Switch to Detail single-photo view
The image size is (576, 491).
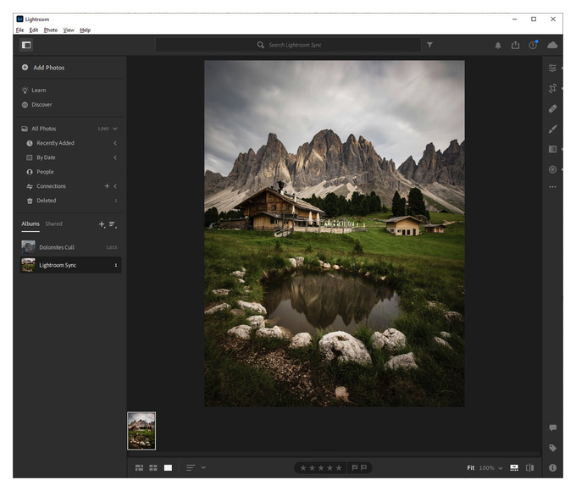168,467
